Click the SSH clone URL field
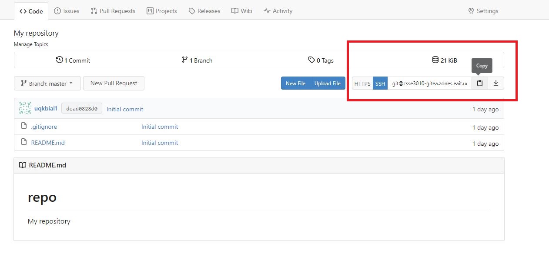 click(429, 83)
